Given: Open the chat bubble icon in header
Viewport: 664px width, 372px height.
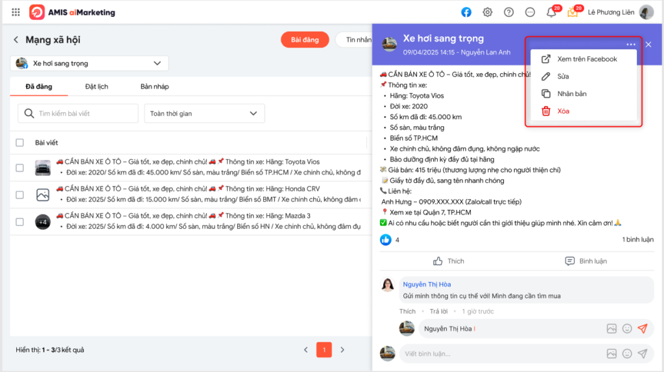Looking at the screenshot, I should click(530, 12).
